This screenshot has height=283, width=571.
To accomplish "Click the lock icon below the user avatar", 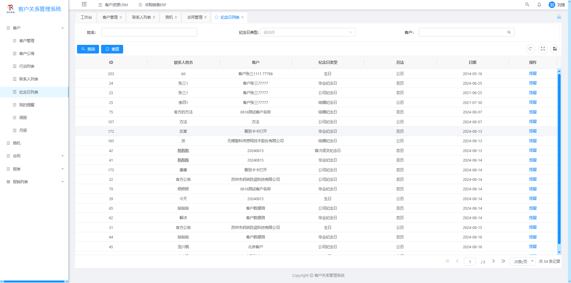I will coord(559,17).
